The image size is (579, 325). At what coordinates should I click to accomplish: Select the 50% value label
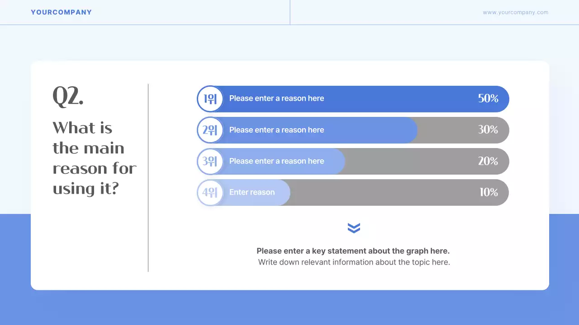488,98
